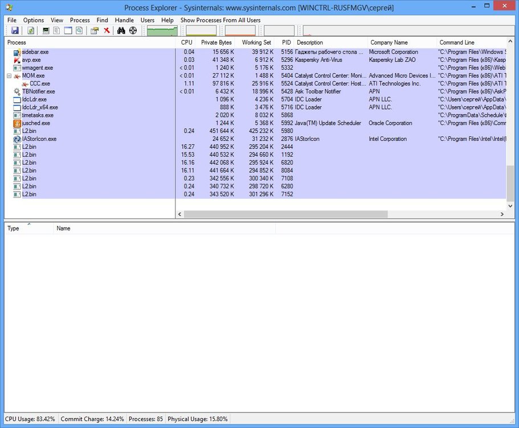Open the Options menu
Image resolution: width=519 pixels, height=428 pixels.
tap(34, 20)
